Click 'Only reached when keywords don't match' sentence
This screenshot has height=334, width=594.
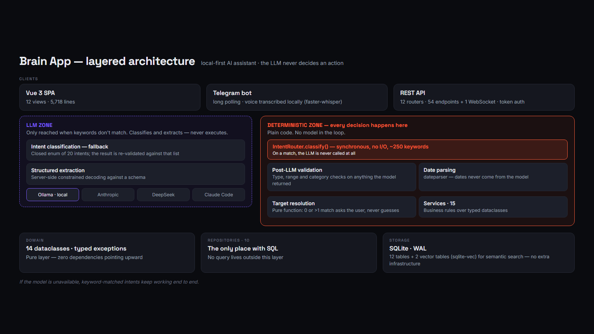coord(127,132)
